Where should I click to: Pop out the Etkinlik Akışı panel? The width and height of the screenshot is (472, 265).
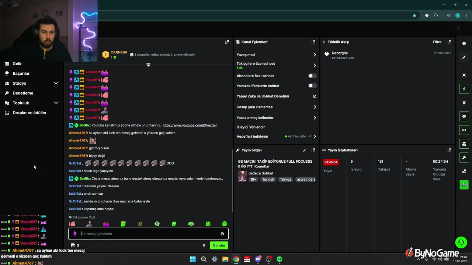coord(449,42)
